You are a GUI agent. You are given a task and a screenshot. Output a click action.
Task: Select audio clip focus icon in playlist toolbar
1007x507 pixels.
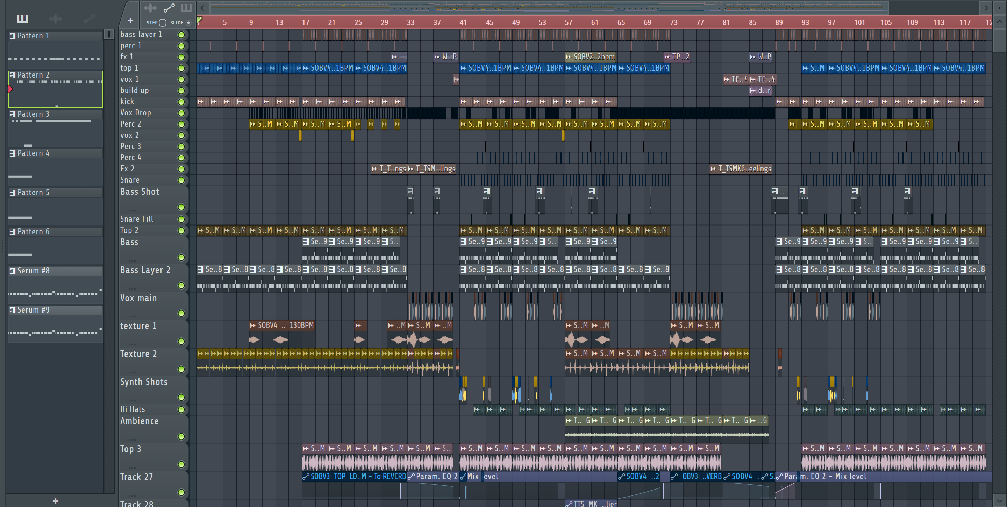(x=150, y=8)
